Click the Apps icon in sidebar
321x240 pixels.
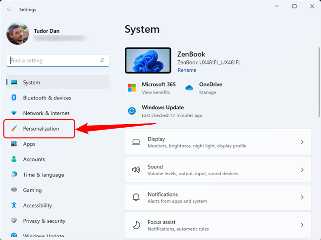[x=14, y=144]
